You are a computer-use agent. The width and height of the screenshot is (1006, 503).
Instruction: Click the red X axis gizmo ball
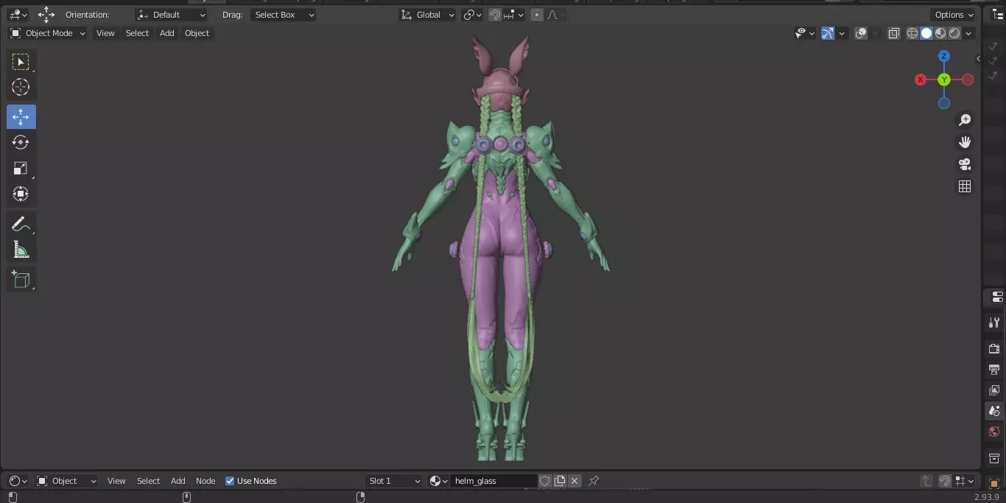coord(921,80)
